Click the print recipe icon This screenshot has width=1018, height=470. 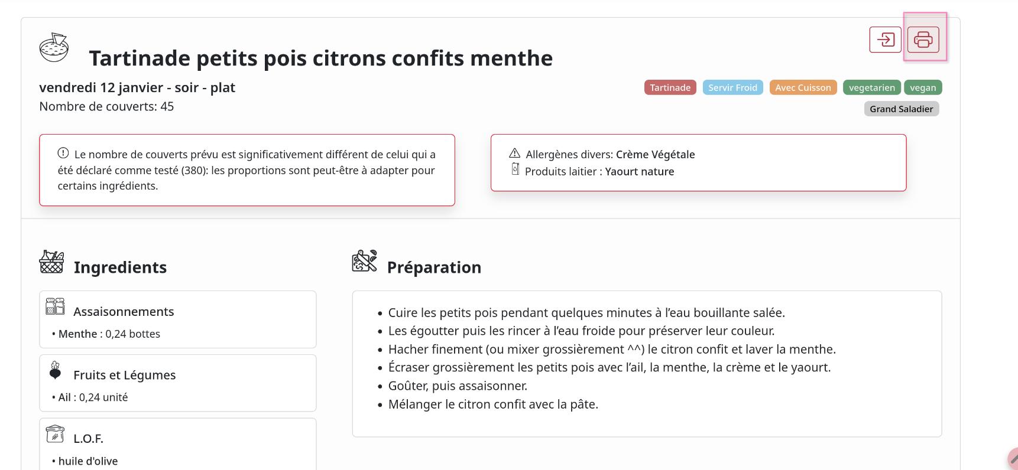(x=923, y=40)
